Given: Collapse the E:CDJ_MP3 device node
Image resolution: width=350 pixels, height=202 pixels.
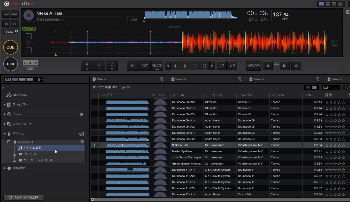Looking at the screenshot, I should coord(9,142).
